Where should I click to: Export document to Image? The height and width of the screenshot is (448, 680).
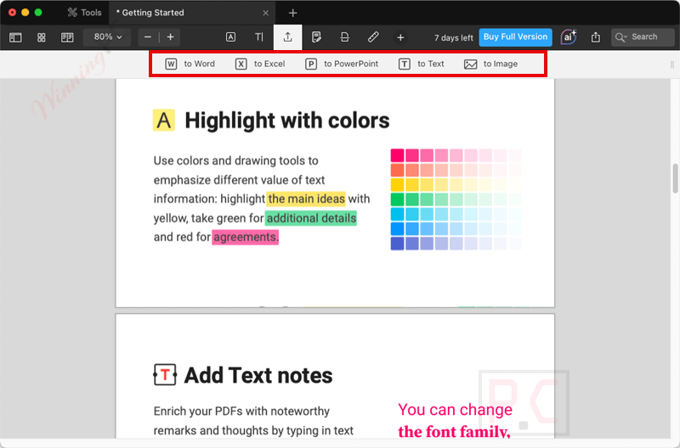point(491,64)
